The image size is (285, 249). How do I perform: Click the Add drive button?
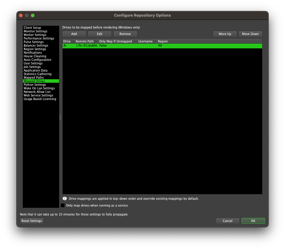coord(74,34)
